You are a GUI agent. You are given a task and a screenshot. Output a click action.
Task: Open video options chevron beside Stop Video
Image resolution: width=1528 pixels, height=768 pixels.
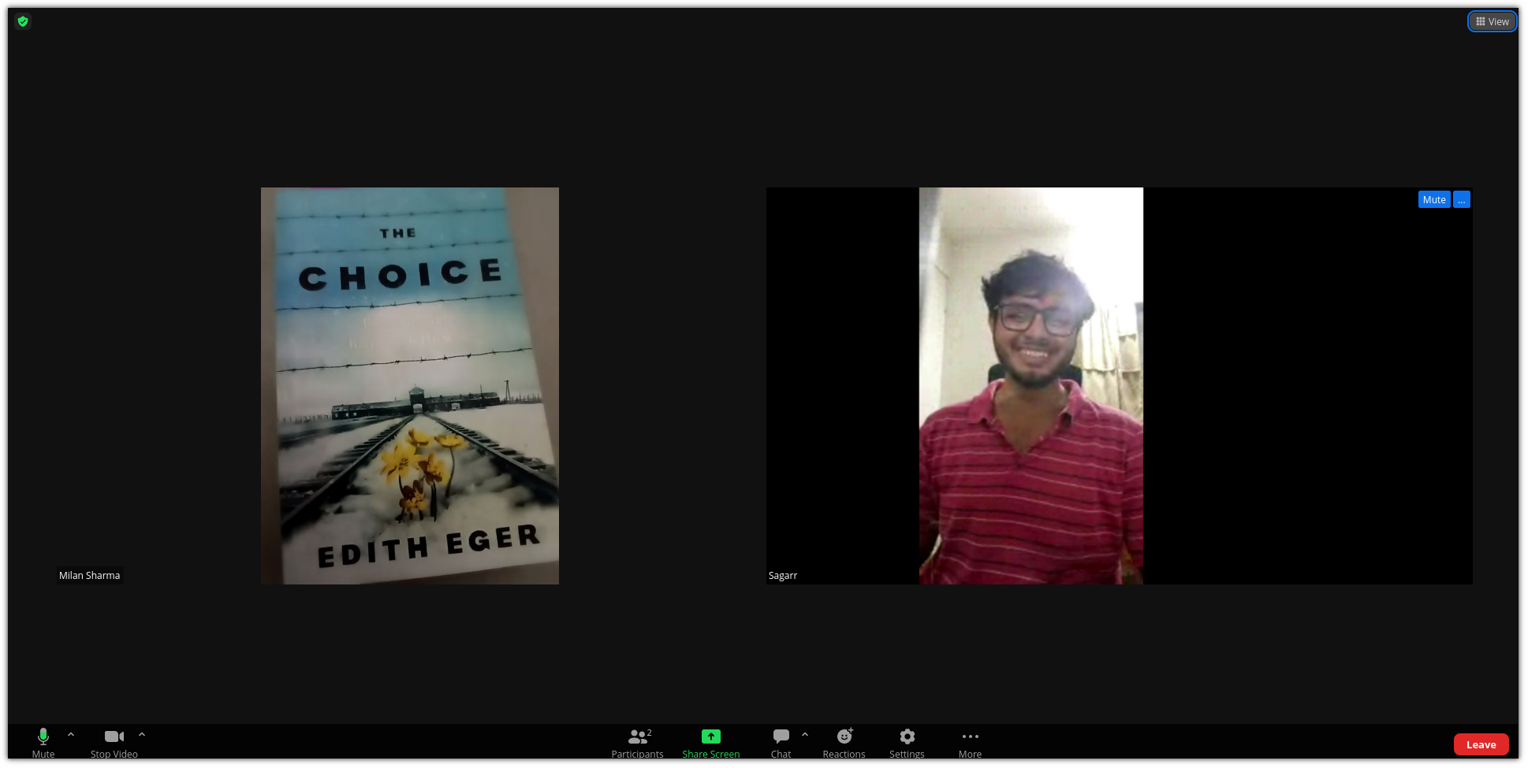pos(142,733)
